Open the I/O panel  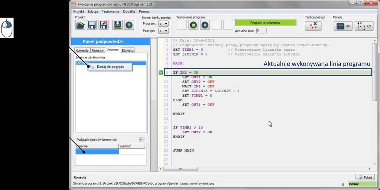[x=343, y=26]
